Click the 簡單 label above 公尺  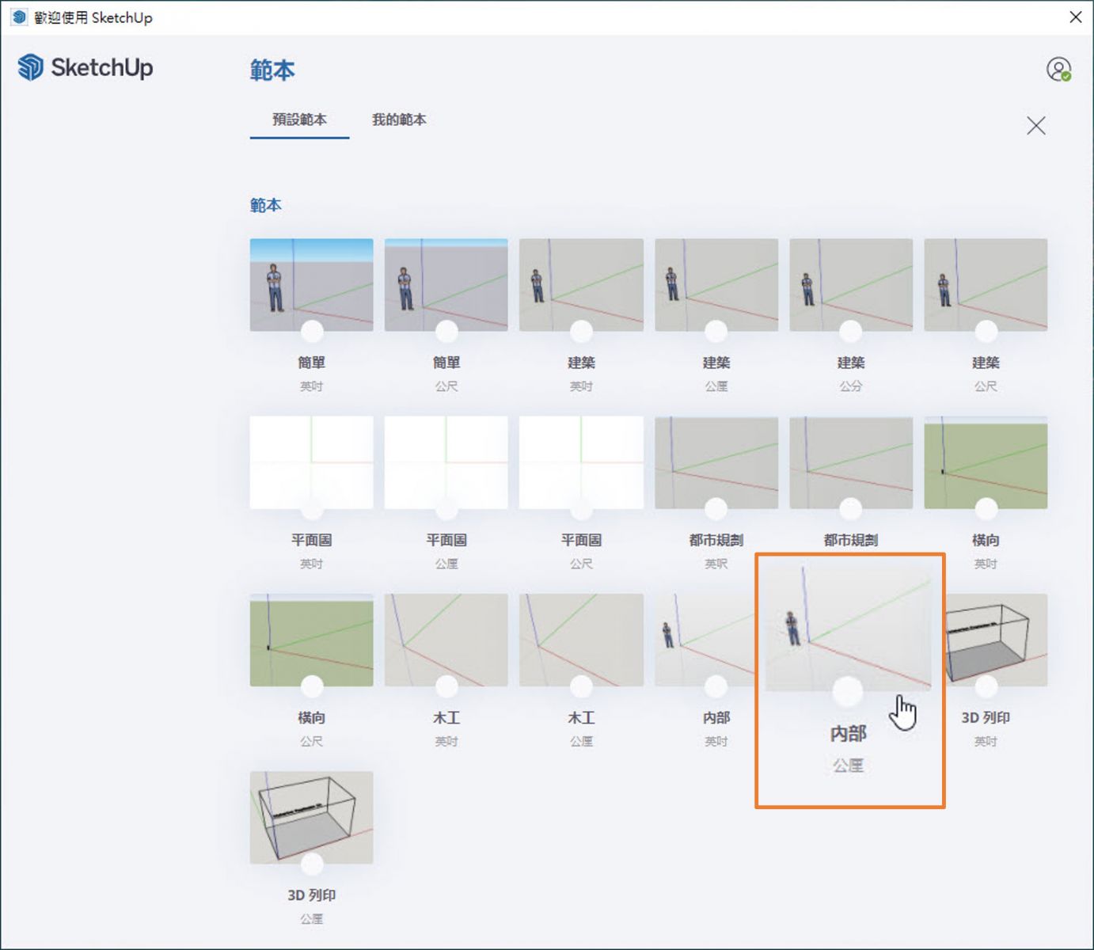[446, 363]
